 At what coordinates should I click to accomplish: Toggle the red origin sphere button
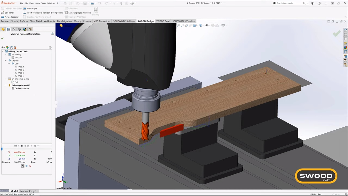tap(30, 166)
